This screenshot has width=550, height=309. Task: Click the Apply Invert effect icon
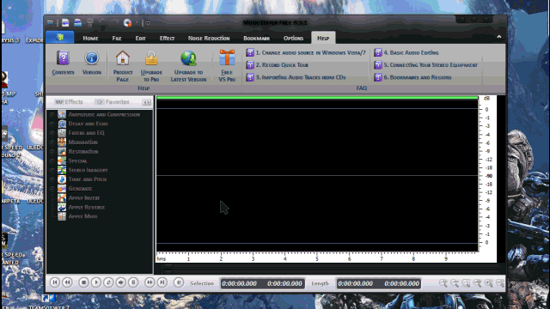click(x=62, y=198)
